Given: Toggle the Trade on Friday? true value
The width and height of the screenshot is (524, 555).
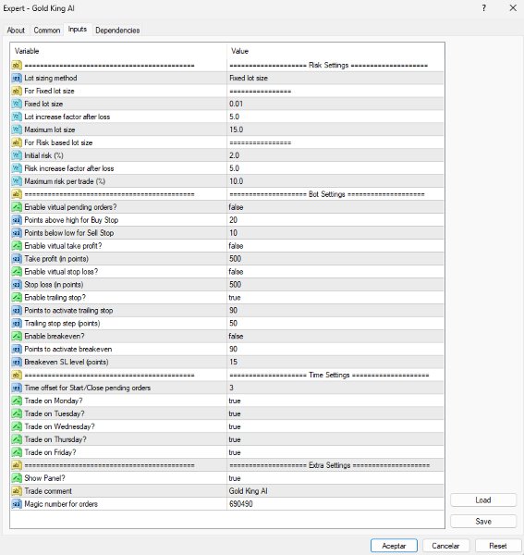Looking at the screenshot, I should click(x=335, y=452).
